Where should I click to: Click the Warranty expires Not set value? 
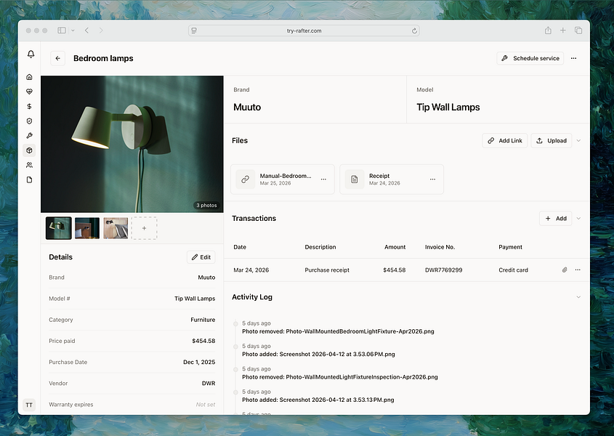click(x=206, y=405)
